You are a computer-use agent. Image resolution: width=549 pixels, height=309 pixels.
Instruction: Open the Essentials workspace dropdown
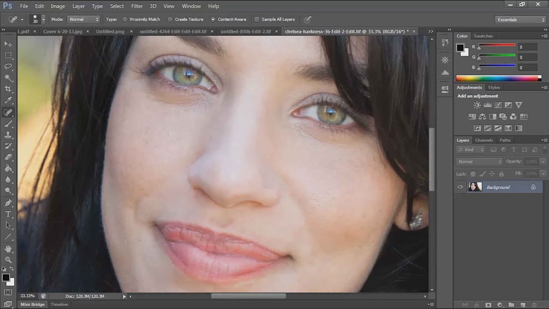(520, 20)
